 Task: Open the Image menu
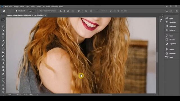tap(16, 7)
